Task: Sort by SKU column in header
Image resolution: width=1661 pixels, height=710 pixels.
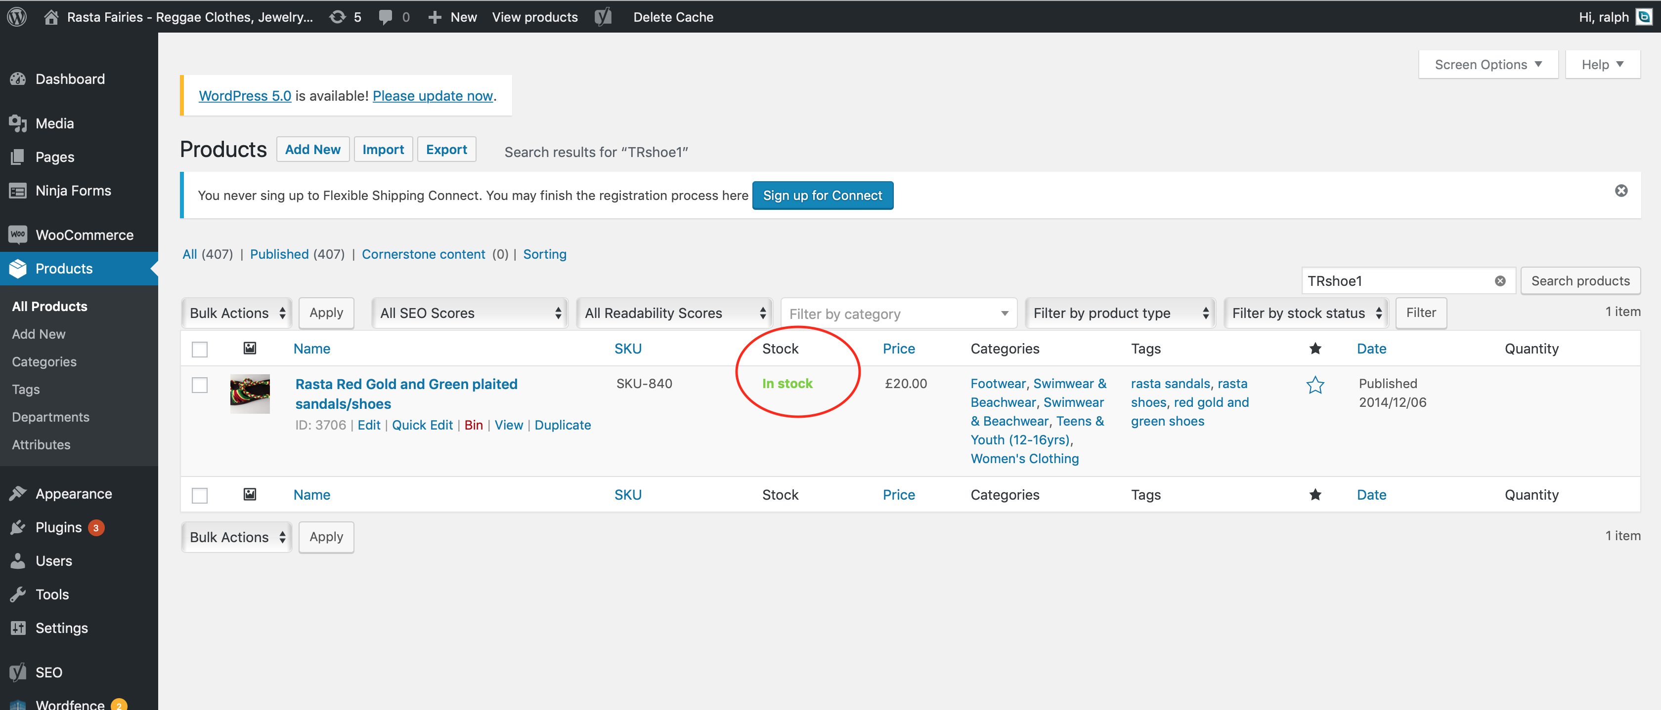Action: click(627, 349)
